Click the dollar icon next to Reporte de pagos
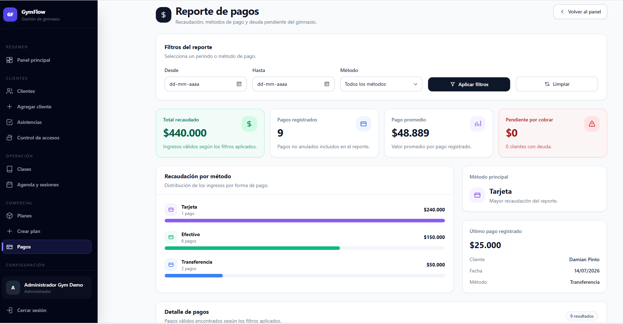 [164, 15]
